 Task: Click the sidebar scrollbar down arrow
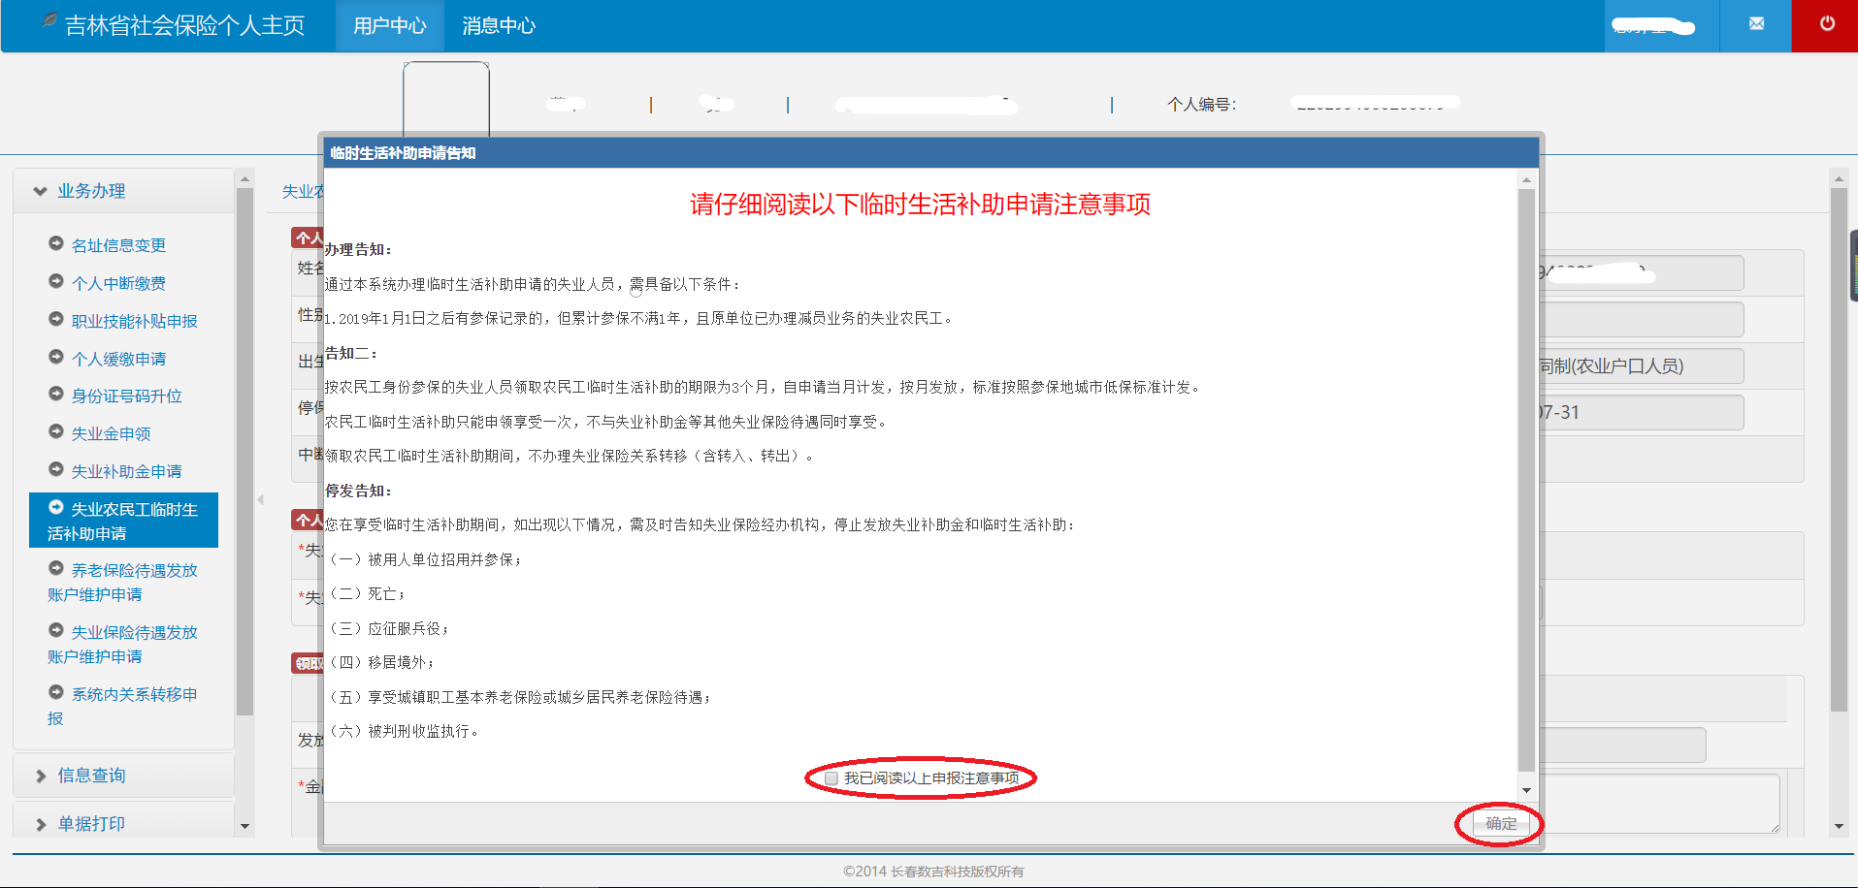244,826
